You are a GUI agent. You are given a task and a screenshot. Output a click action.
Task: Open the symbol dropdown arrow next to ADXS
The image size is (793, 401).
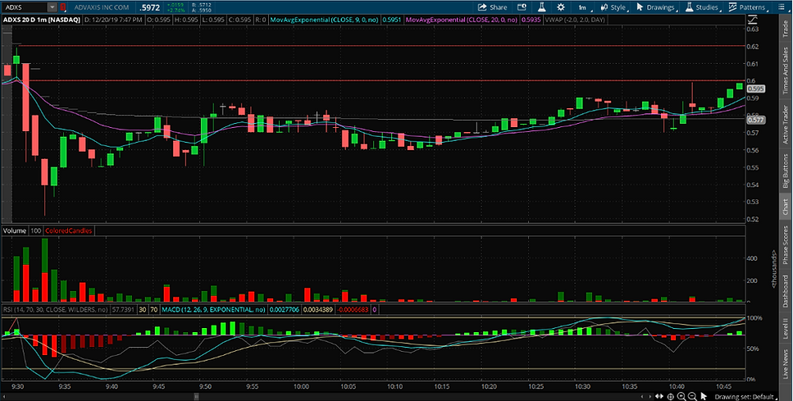click(x=52, y=7)
